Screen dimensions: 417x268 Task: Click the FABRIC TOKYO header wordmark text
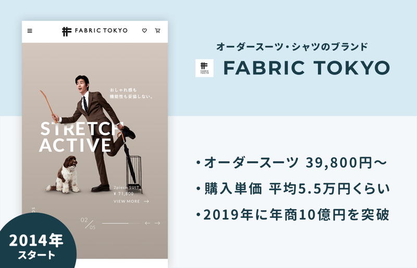click(101, 31)
